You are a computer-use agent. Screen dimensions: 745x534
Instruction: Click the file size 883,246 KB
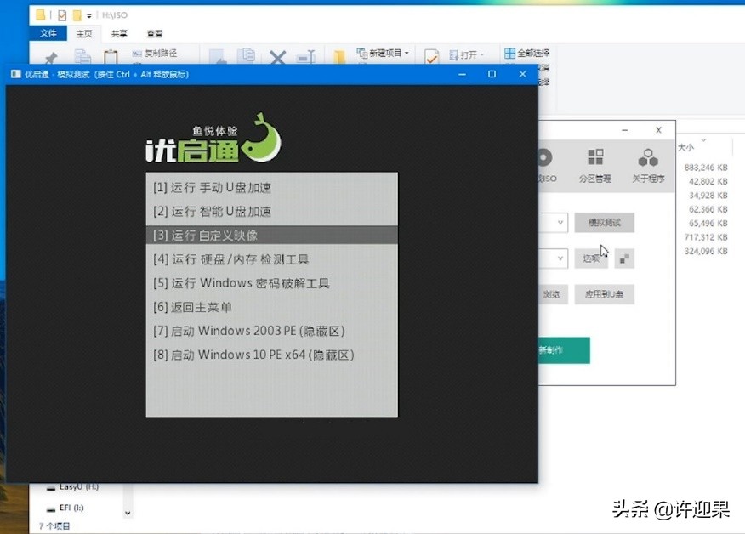706,168
